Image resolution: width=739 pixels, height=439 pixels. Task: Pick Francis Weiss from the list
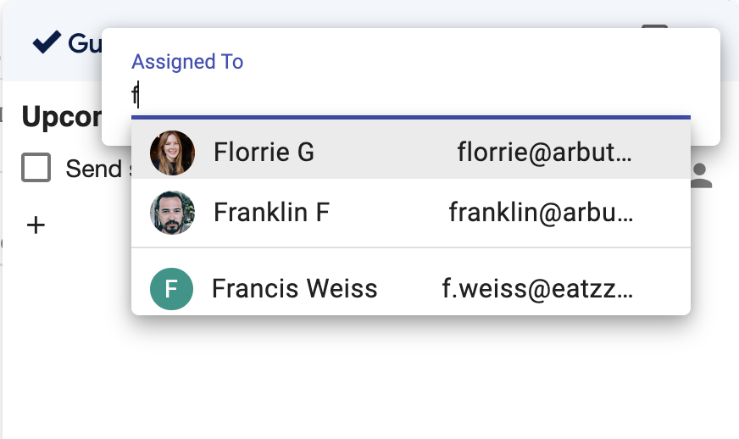294,289
